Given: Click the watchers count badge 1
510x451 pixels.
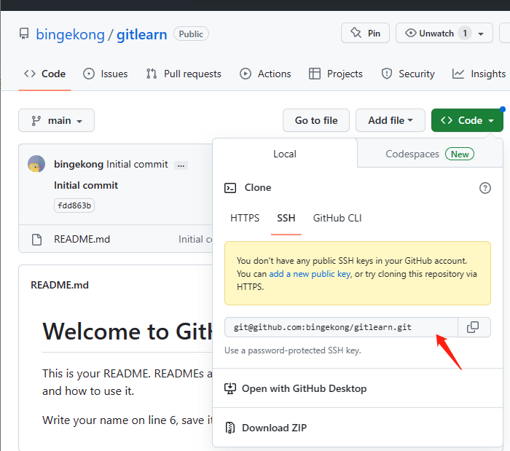Looking at the screenshot, I should (465, 34).
